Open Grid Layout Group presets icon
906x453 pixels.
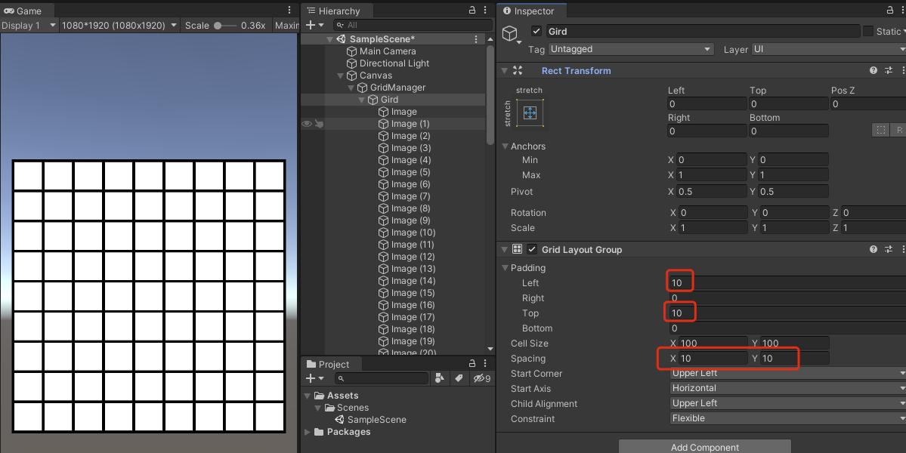(x=889, y=249)
